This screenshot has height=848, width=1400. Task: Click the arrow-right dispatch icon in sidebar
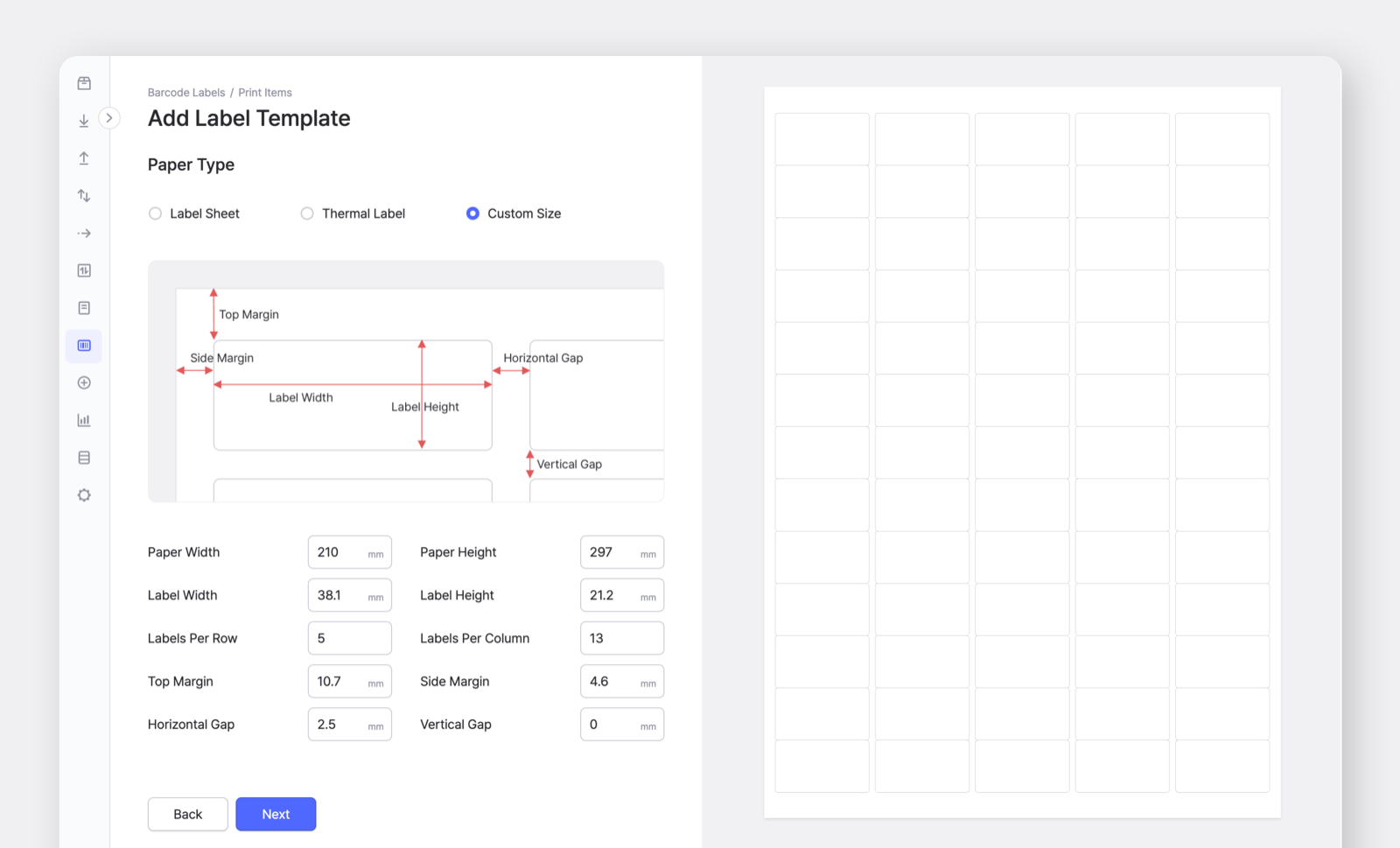tap(84, 233)
